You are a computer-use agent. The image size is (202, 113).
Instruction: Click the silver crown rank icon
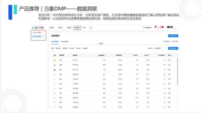[x=55, y=65]
